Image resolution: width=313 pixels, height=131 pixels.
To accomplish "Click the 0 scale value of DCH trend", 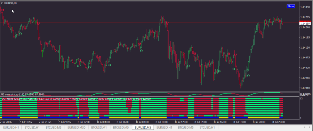I will click(x=300, y=118).
